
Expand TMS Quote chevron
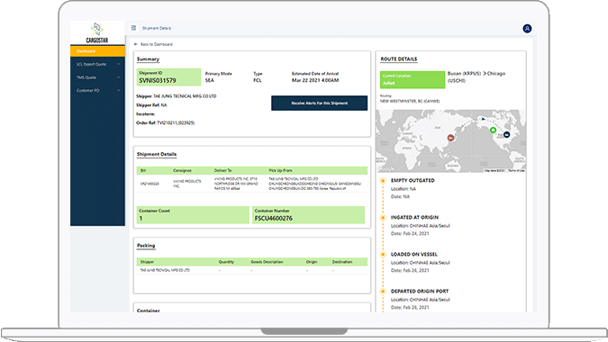pyautogui.click(x=118, y=77)
